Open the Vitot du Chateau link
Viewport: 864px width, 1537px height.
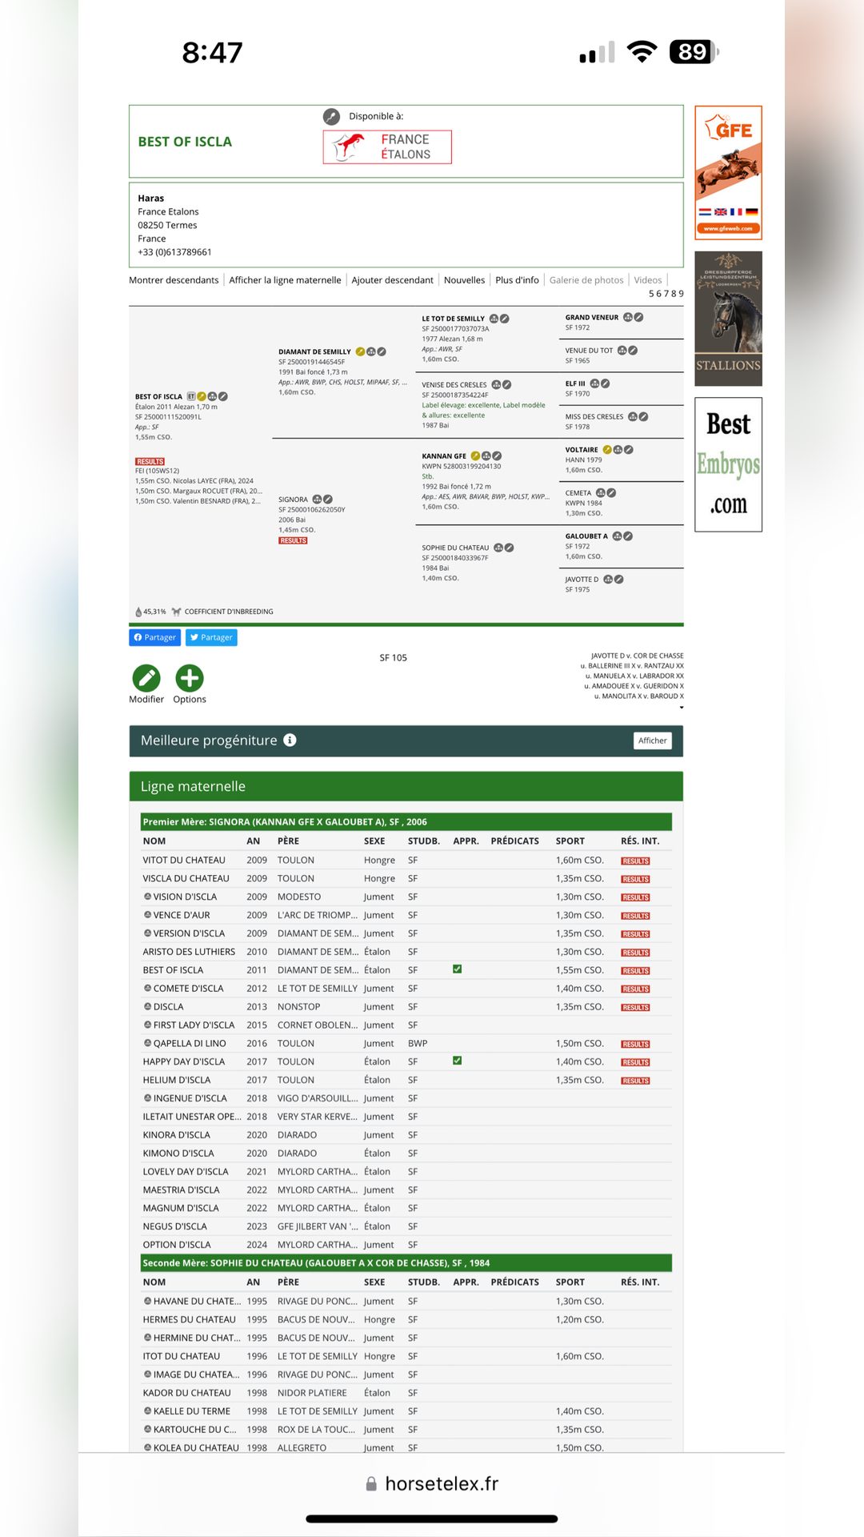[x=184, y=860]
